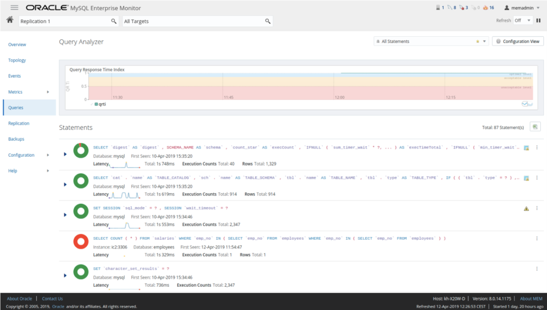This screenshot has height=310, width=547.
Task: Open the hamburger navigation menu
Action: [x=14, y=7]
